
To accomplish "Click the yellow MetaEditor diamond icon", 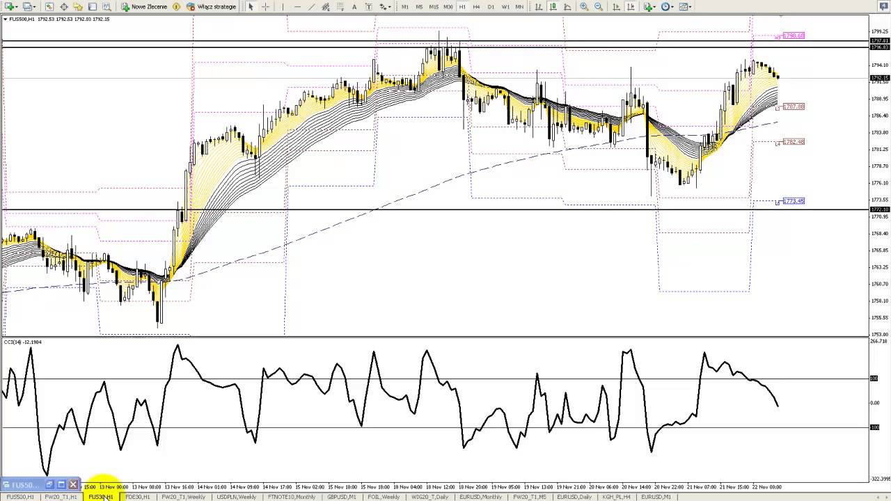I will [176, 6].
